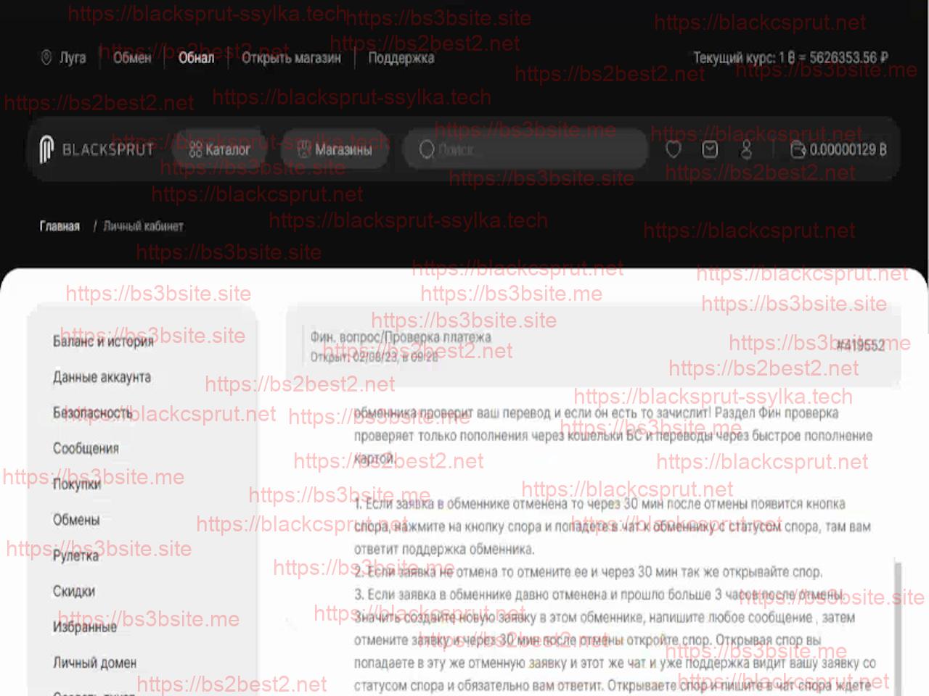The height and width of the screenshot is (696, 929).
Task: Click the magnifier icon in search bar
Action: coord(427,149)
